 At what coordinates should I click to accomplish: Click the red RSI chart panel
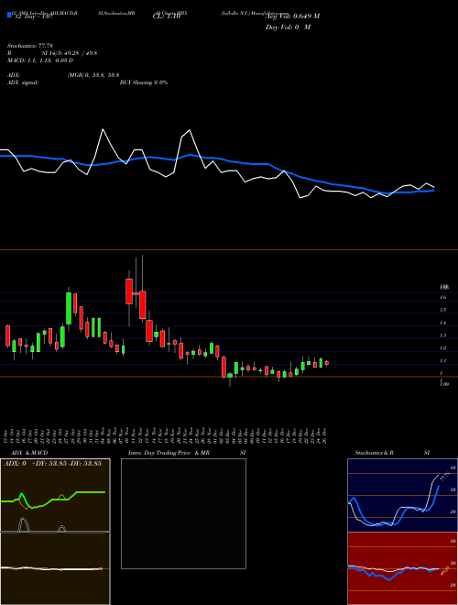point(402,568)
